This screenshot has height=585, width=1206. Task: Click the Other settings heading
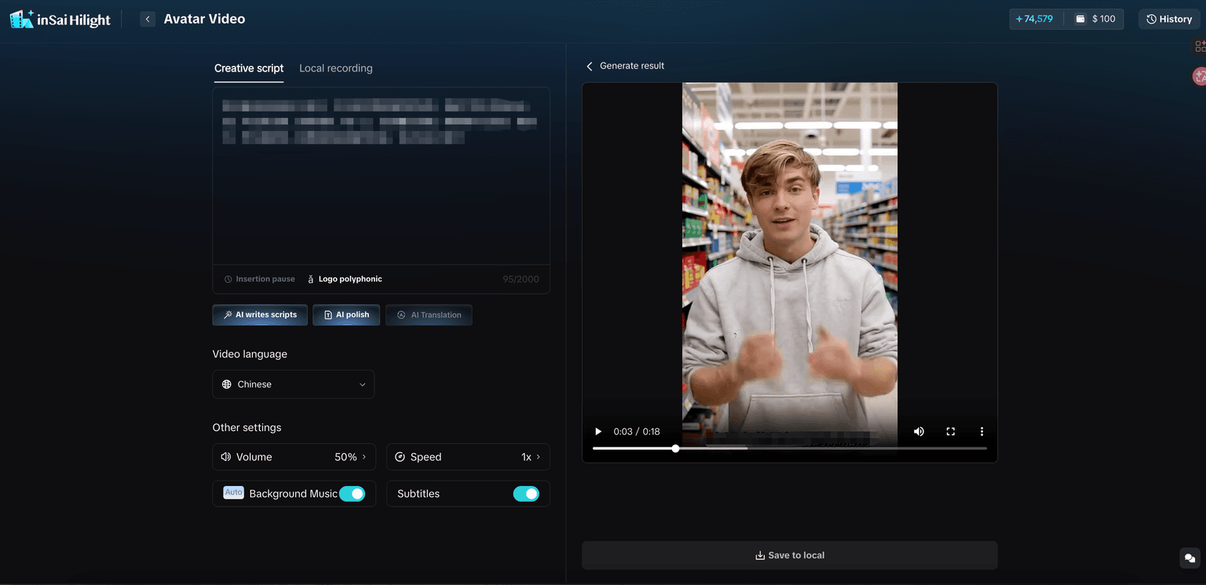point(247,427)
